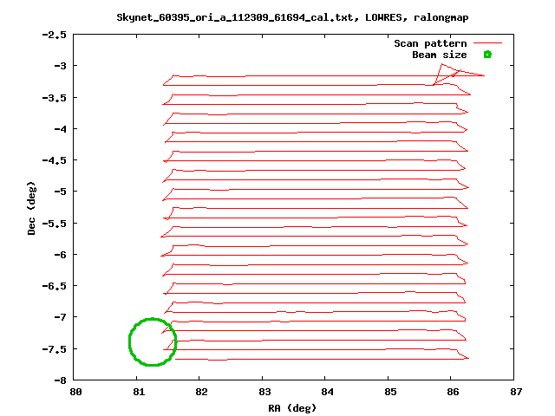Click the x-axis tick label 80

[75, 392]
